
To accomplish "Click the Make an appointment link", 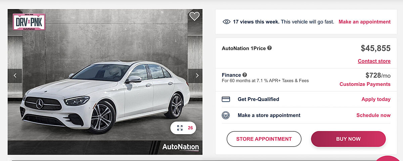I will coord(364,22).
